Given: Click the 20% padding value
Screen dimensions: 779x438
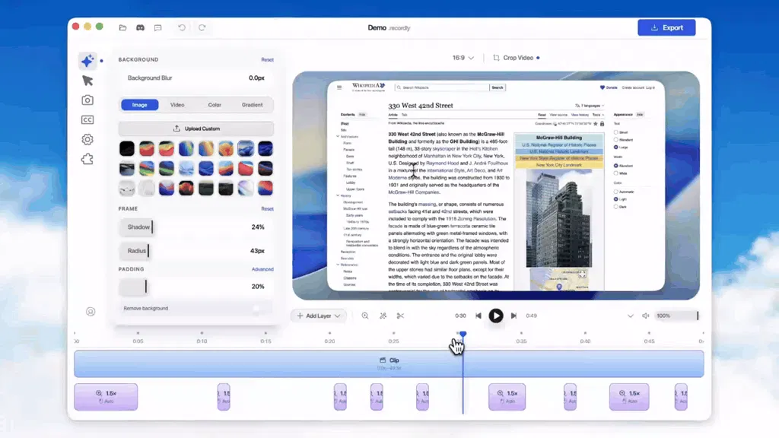Looking at the screenshot, I should [x=258, y=287].
